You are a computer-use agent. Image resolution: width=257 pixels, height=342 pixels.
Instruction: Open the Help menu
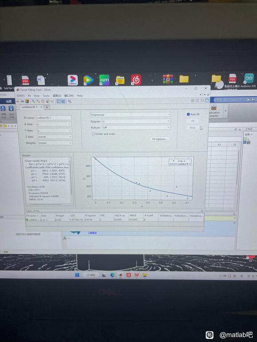(80, 96)
